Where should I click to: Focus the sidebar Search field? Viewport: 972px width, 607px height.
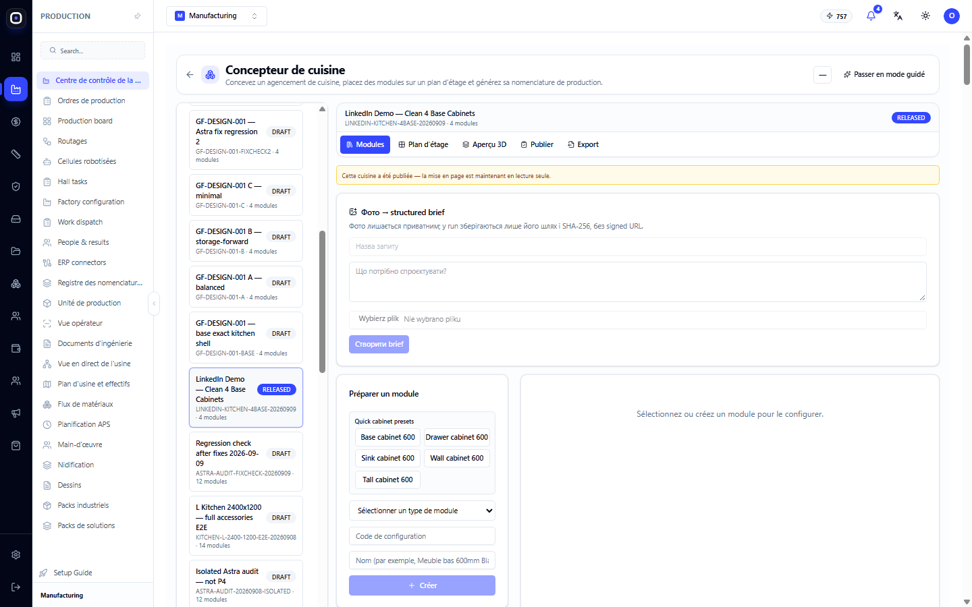point(93,51)
